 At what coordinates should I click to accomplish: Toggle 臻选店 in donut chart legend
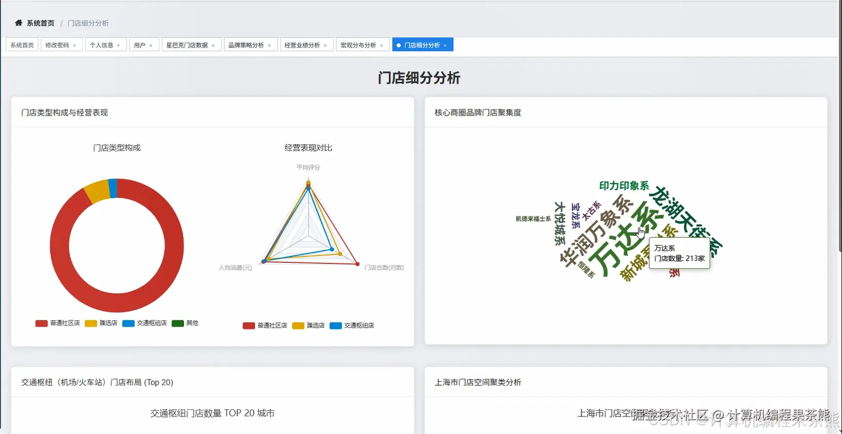101,323
